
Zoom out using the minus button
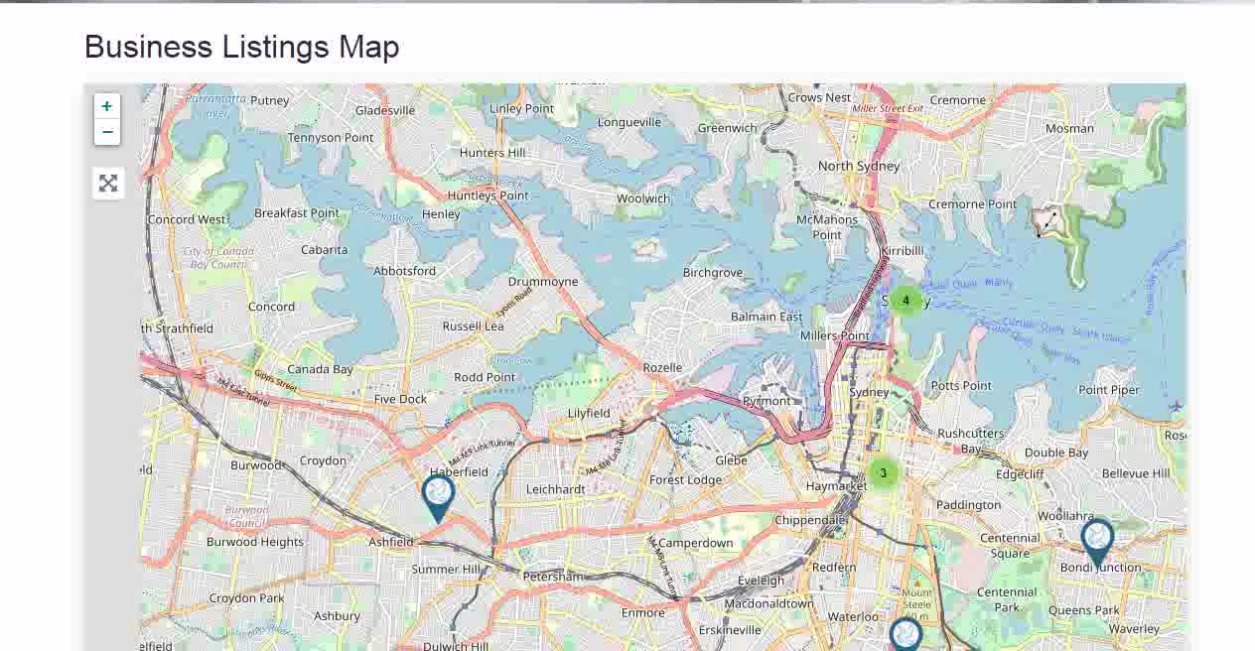click(107, 132)
